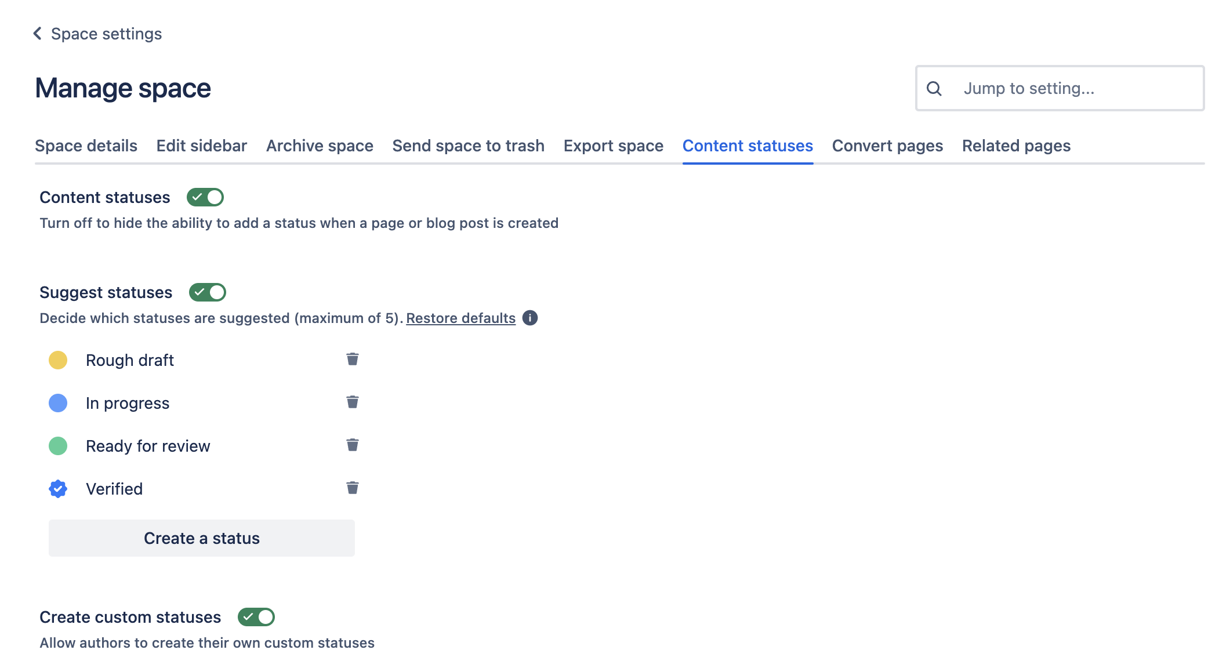Click the Manage space heading
1219x668 pixels.
tap(123, 88)
